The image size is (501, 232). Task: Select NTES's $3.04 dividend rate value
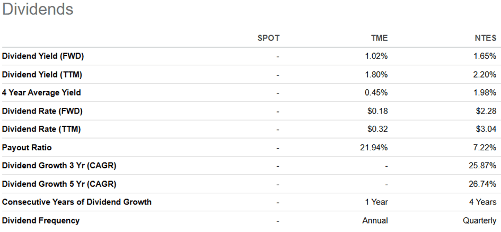486,129
